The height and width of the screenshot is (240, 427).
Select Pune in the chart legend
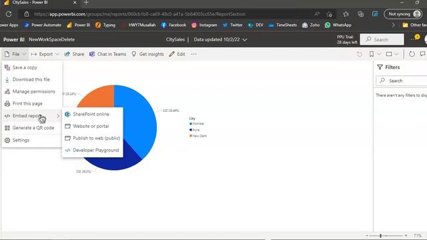(x=194, y=130)
